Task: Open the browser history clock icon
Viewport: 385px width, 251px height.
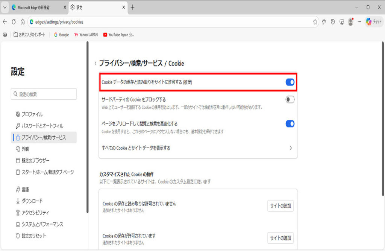Action: (333, 22)
